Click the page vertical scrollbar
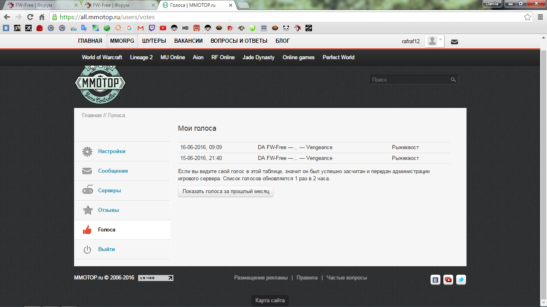 543,160
